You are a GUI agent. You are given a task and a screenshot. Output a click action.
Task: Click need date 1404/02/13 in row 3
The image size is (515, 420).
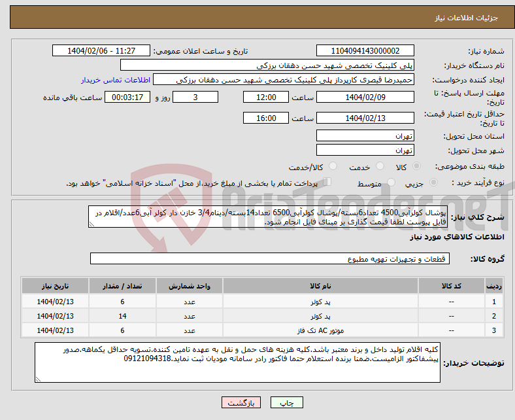pos(55,330)
